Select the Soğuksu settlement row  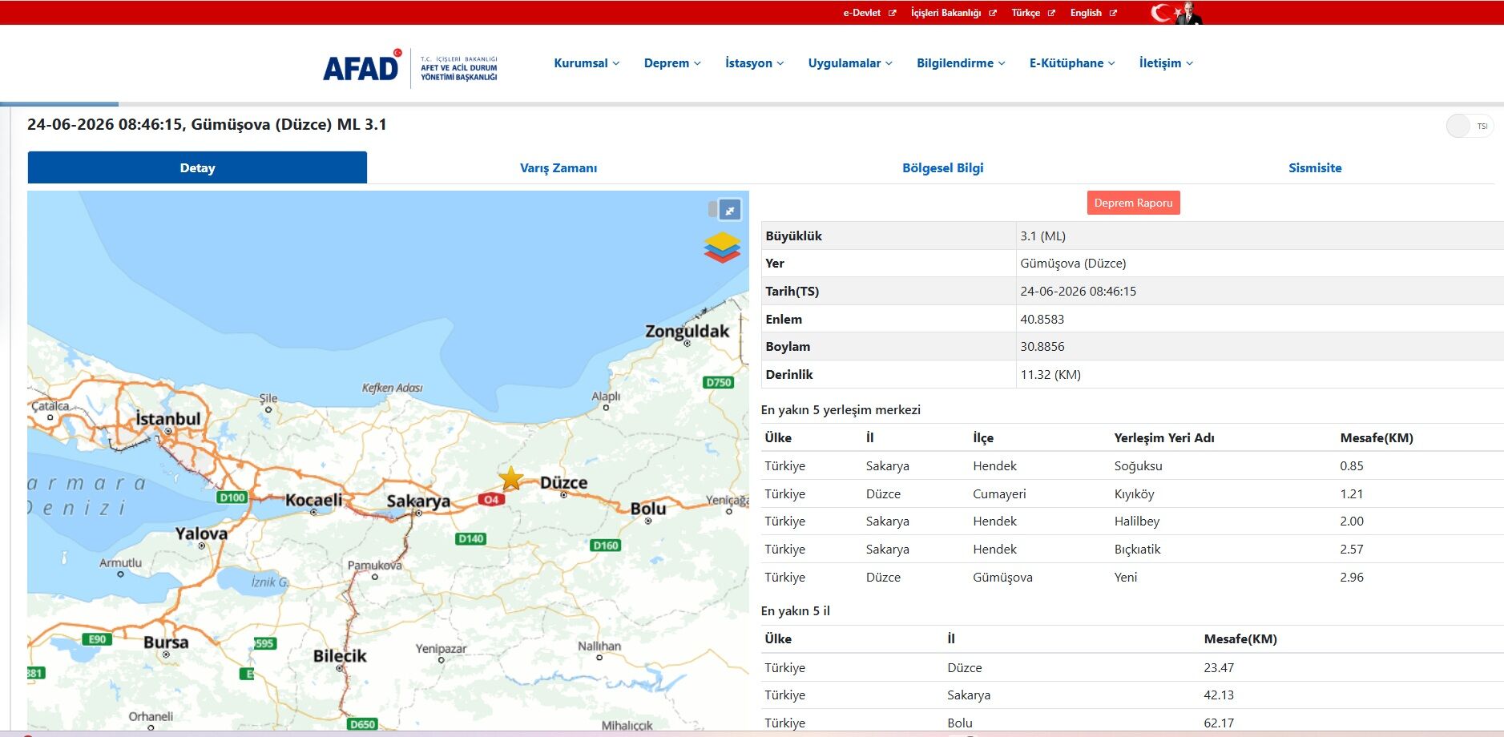[1131, 466]
